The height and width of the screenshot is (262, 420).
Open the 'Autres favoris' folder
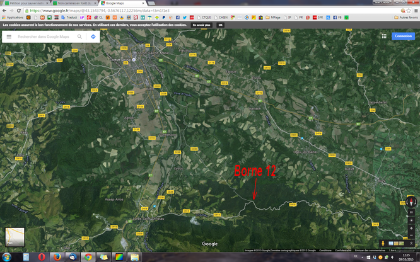coord(406,18)
